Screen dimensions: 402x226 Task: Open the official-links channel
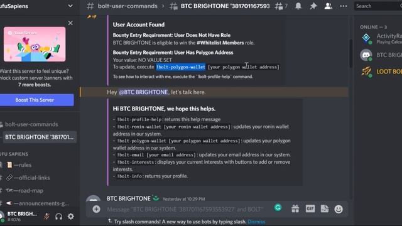(31, 178)
